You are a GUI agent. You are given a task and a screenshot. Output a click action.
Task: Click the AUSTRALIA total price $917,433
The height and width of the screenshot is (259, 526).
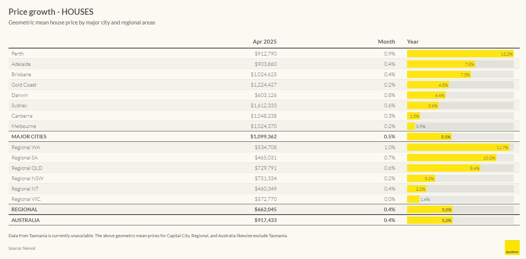coord(265,220)
